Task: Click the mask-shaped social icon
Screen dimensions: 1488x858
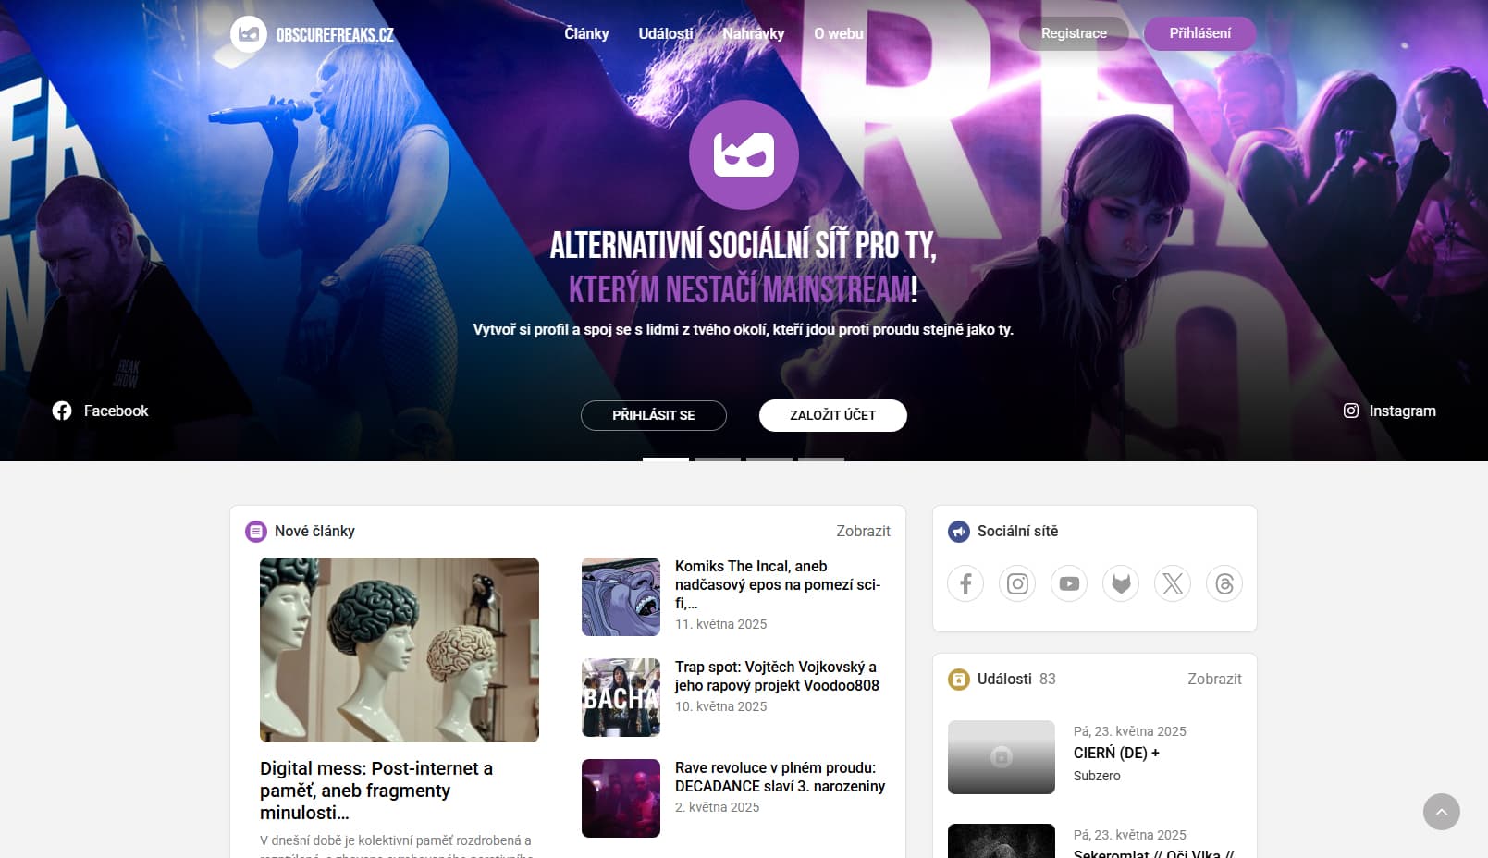Action: coord(1121,583)
